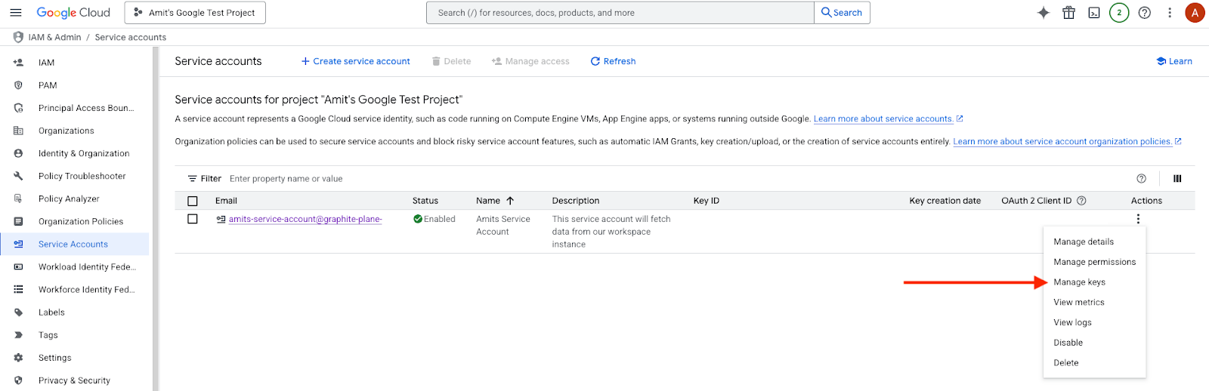Open the Amit's Google Test Project selector

[x=195, y=13]
